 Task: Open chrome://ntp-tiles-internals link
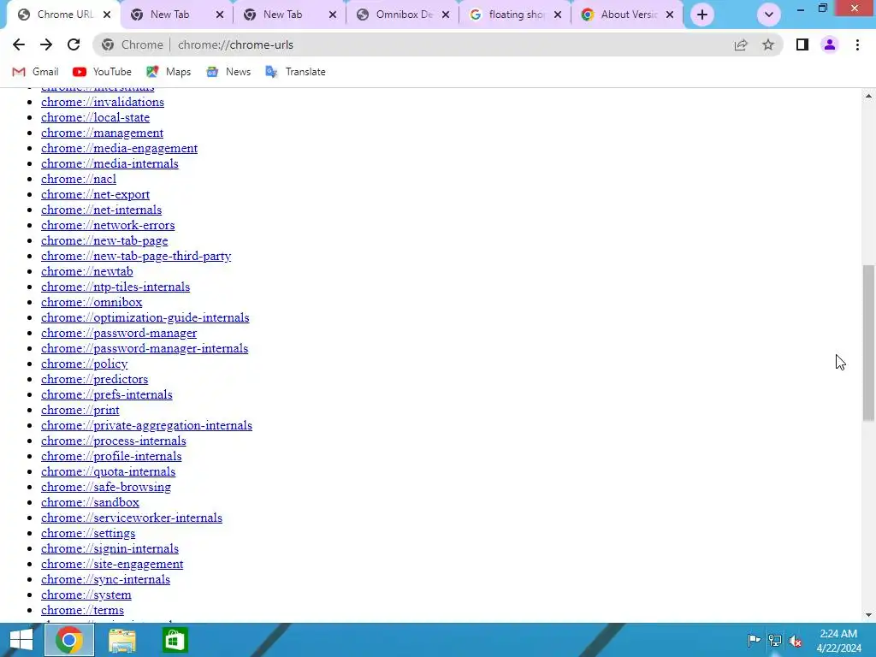click(x=115, y=287)
